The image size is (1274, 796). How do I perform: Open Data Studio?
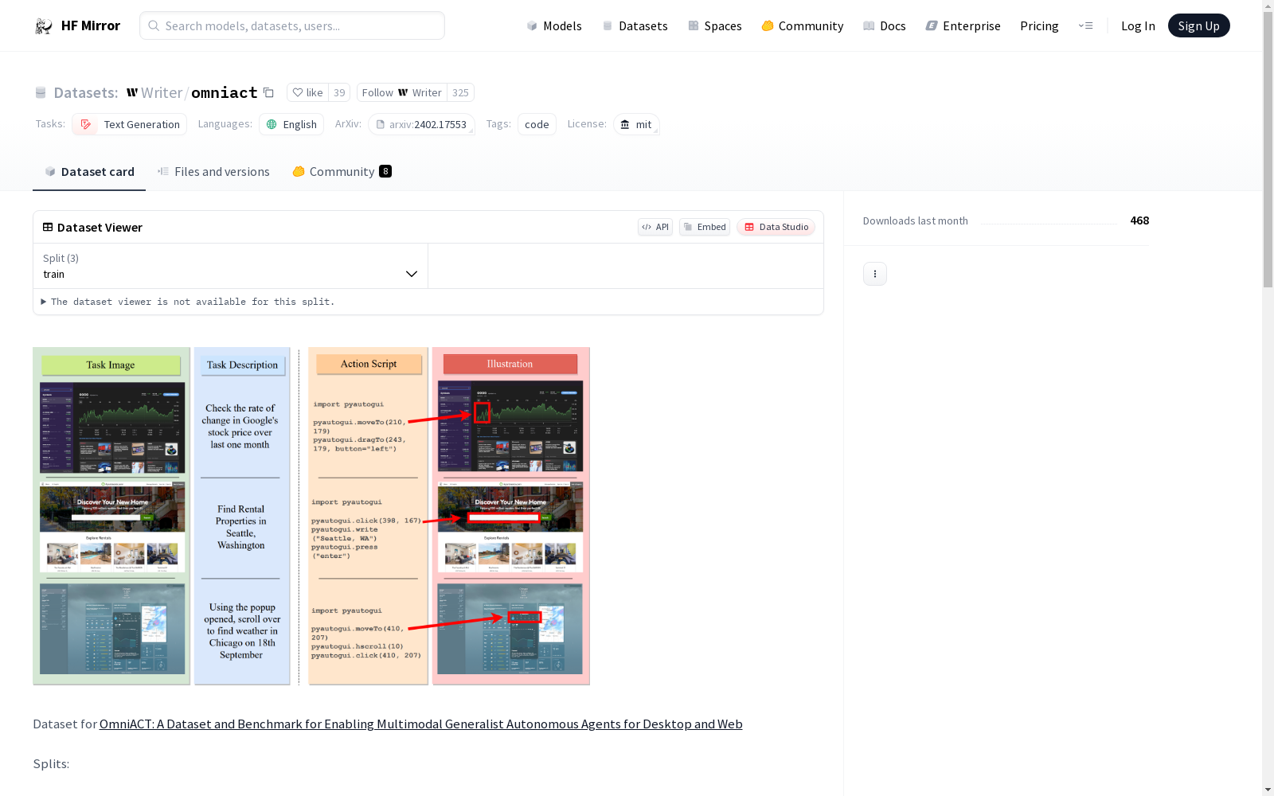[776, 227]
